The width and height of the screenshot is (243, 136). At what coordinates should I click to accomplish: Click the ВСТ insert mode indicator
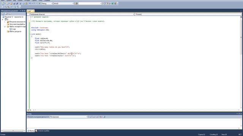(240, 134)
